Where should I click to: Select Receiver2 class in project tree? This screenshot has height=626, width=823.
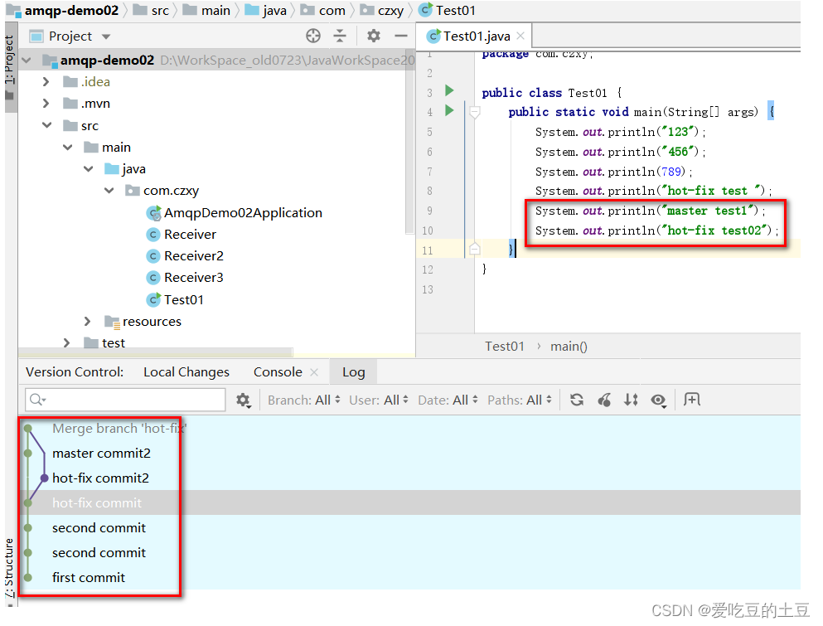[x=193, y=255]
